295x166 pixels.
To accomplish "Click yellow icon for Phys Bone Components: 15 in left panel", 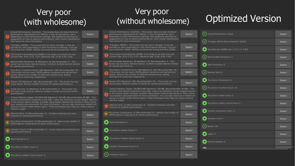I will (8, 123).
